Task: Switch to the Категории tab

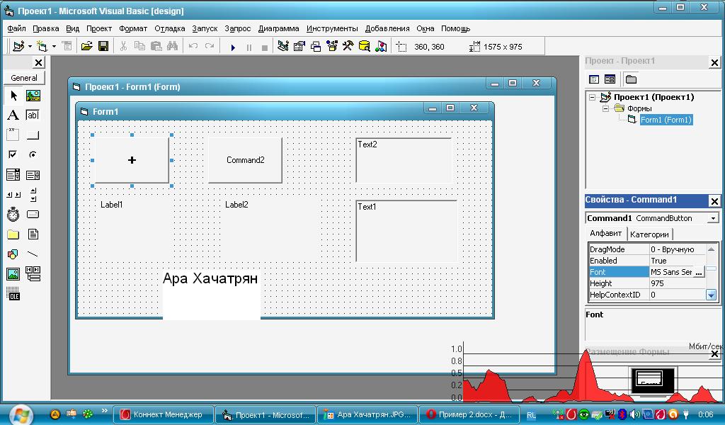Action: (649, 234)
